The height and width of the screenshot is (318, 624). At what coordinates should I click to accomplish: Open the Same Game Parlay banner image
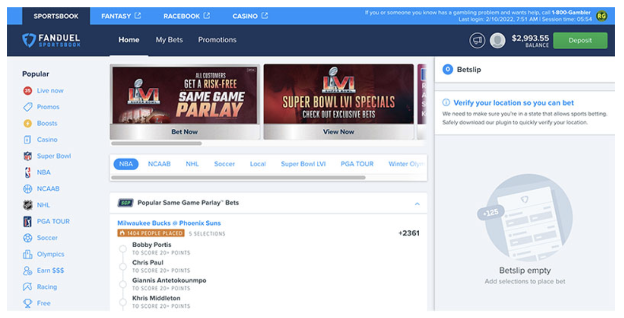(x=184, y=95)
